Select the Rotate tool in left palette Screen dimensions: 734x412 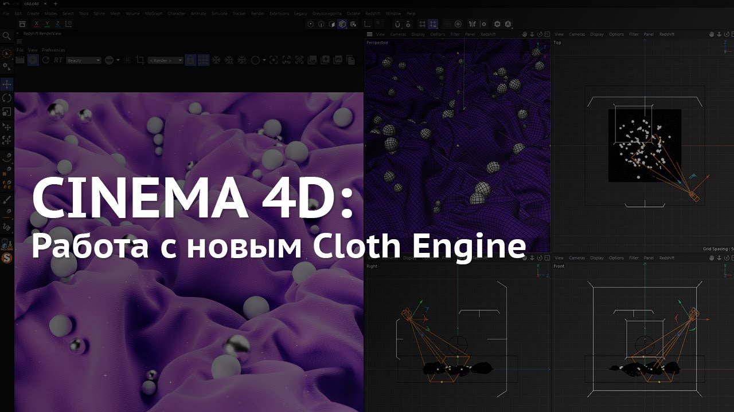click(x=7, y=98)
